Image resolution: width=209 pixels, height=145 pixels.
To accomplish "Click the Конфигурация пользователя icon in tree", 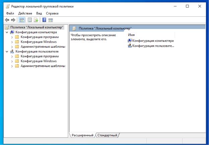I will coord(12,51).
